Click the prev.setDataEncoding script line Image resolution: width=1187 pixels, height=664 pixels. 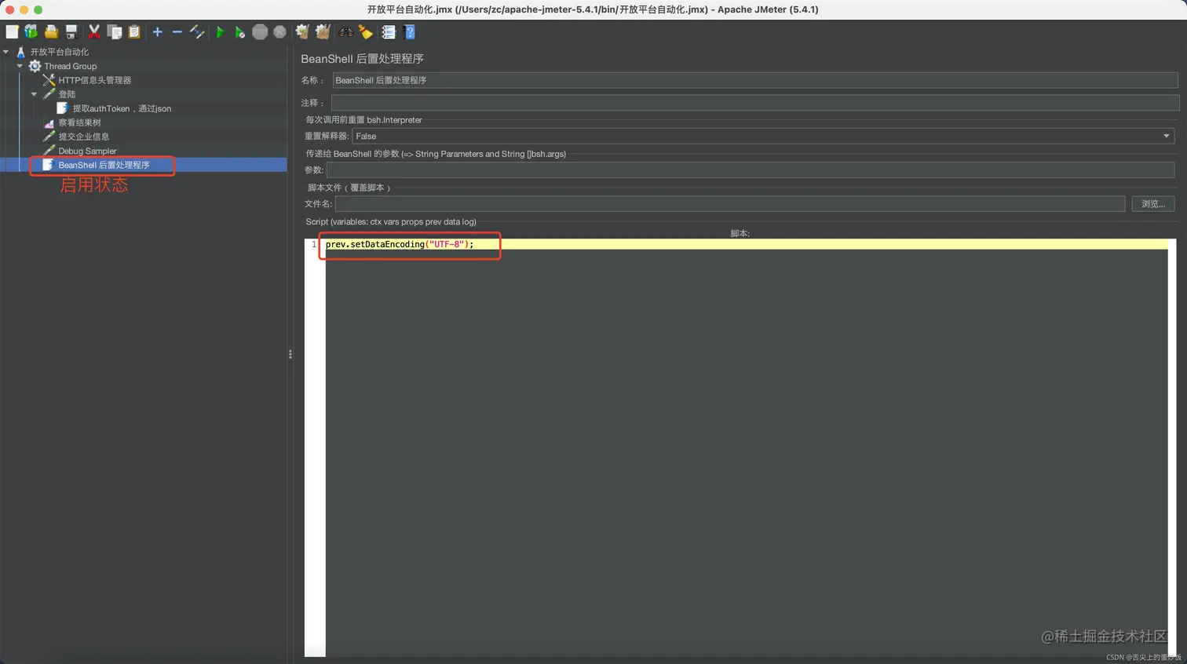point(400,244)
